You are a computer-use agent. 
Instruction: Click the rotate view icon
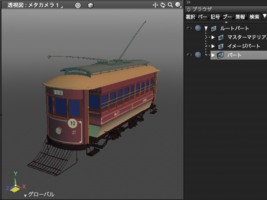(x=163, y=5)
